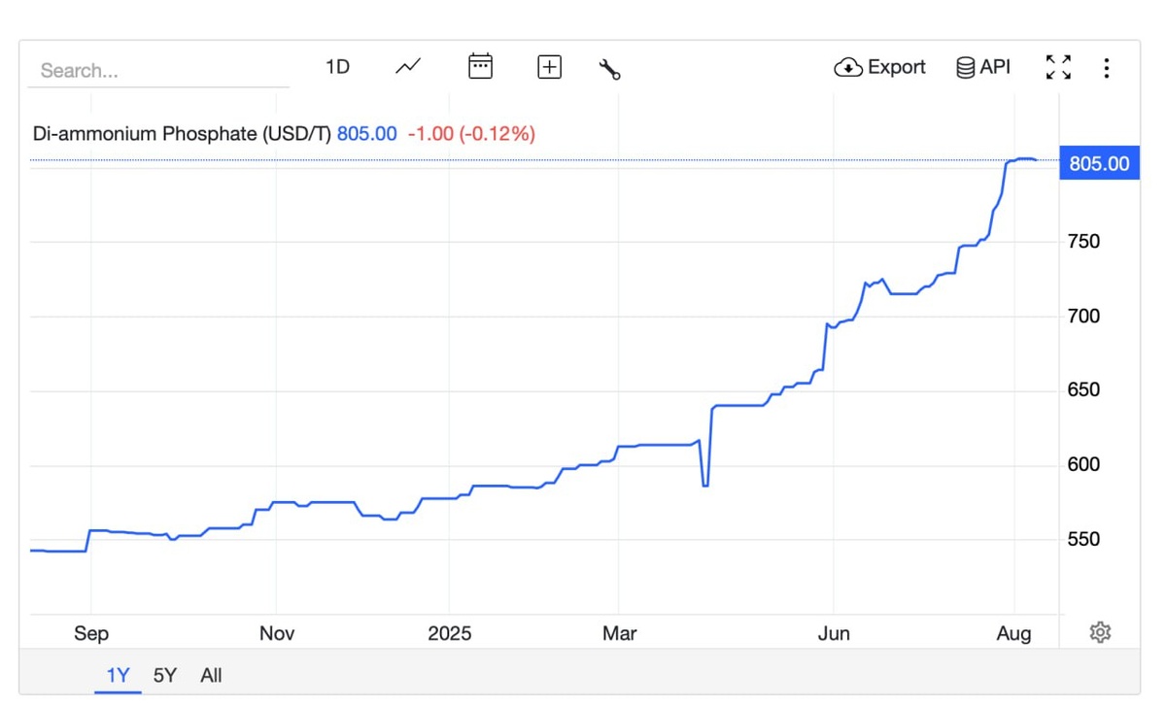Click the 2025 label on time axis

point(449,634)
